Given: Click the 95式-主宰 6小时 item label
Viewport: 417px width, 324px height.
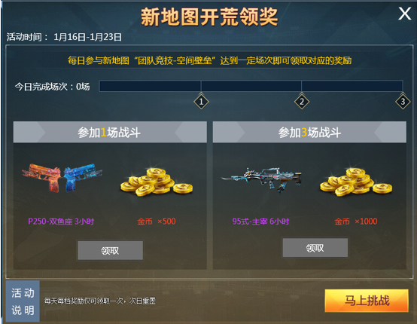Looking at the screenshot, I should click(260, 222).
